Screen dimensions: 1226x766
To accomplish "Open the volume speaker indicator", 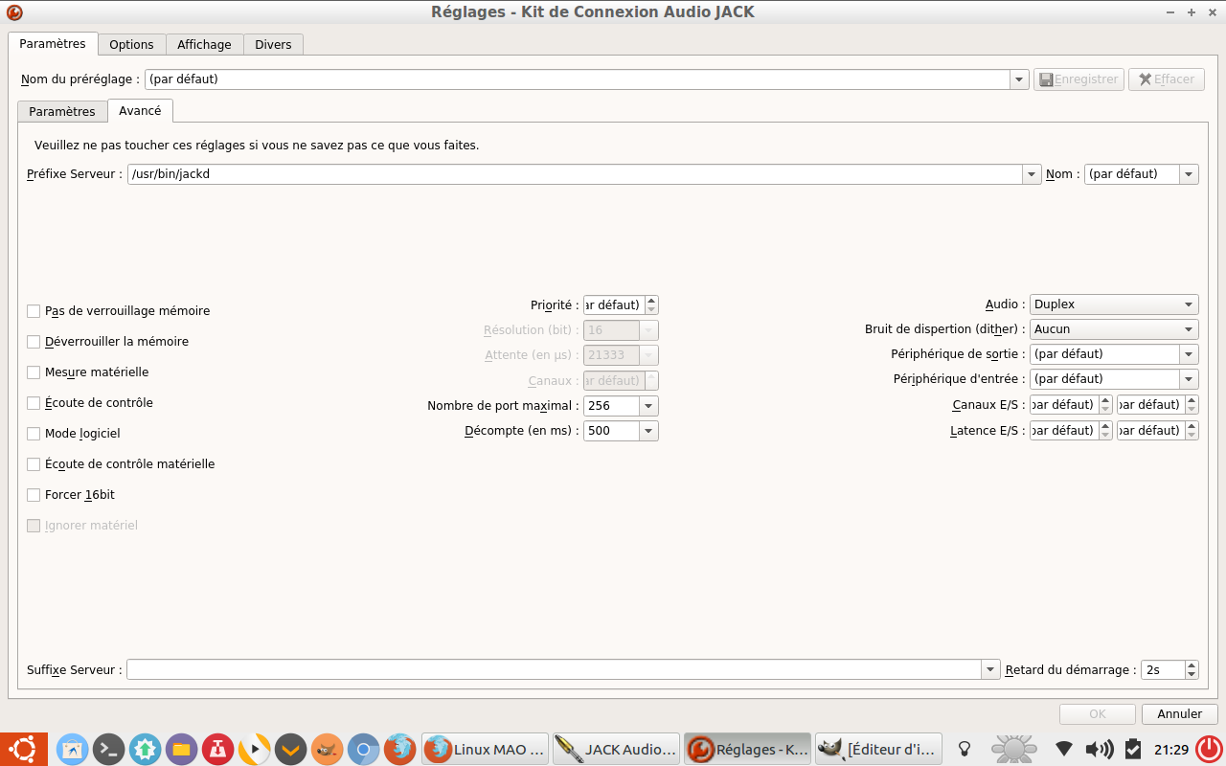I will point(1100,749).
